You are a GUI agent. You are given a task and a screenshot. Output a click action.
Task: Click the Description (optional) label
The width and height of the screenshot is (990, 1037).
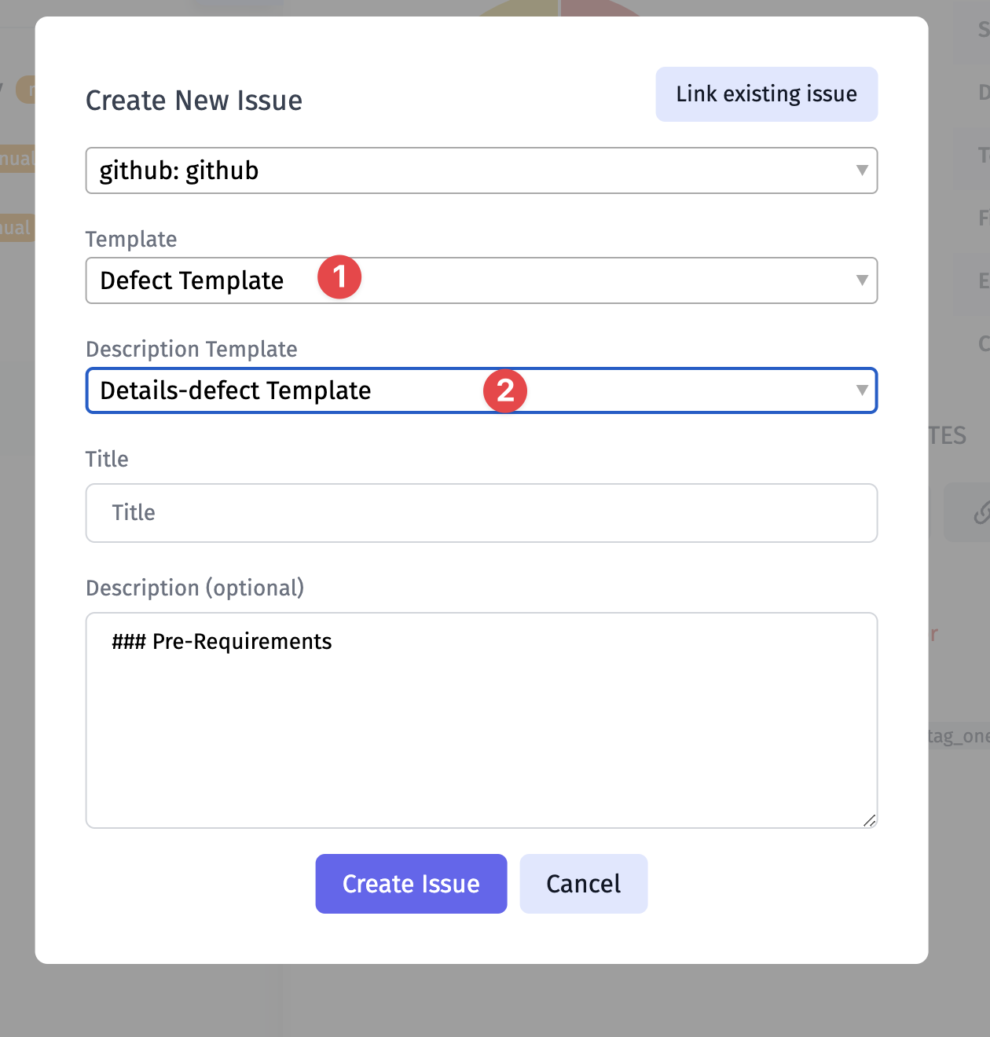195,588
